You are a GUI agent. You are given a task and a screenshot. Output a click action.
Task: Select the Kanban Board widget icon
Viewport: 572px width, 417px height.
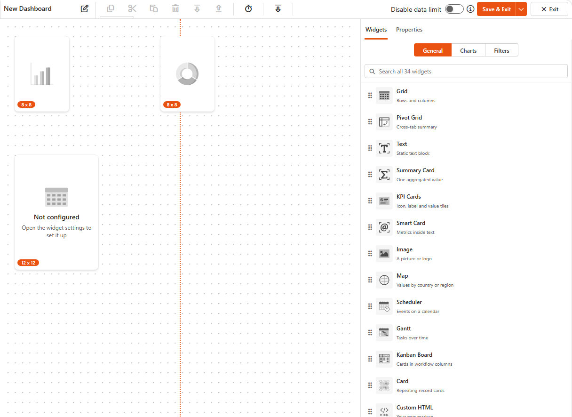[x=384, y=359]
